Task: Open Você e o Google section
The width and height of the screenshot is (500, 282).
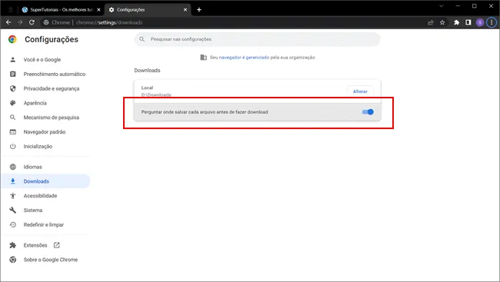Action: pyautogui.click(x=42, y=60)
